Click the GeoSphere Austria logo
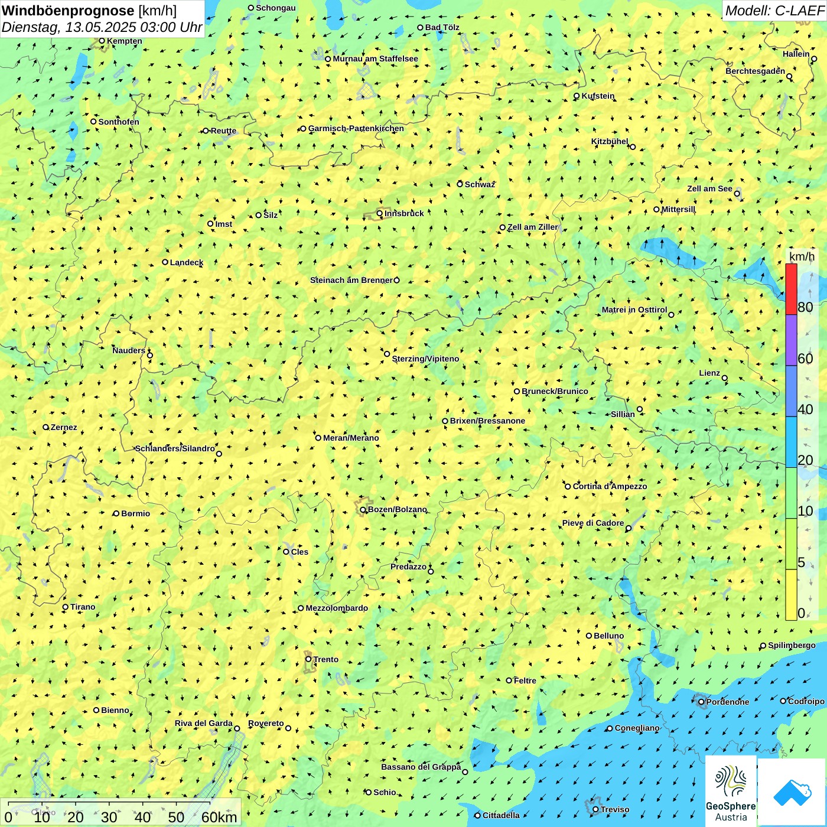This screenshot has height=827, width=827. point(731,790)
